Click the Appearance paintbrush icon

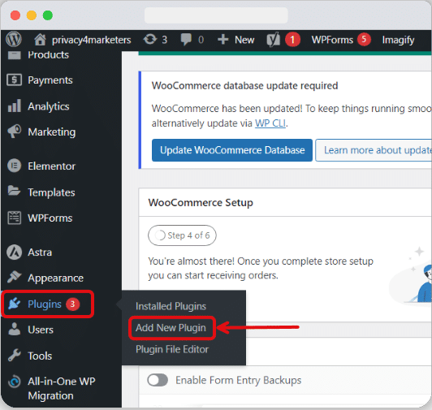14,277
